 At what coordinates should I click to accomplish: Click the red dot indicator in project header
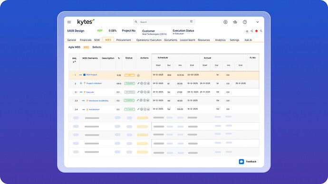pos(257,31)
